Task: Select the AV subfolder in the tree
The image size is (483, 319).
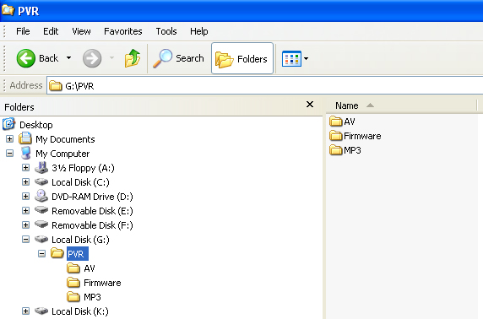Action: coord(90,269)
